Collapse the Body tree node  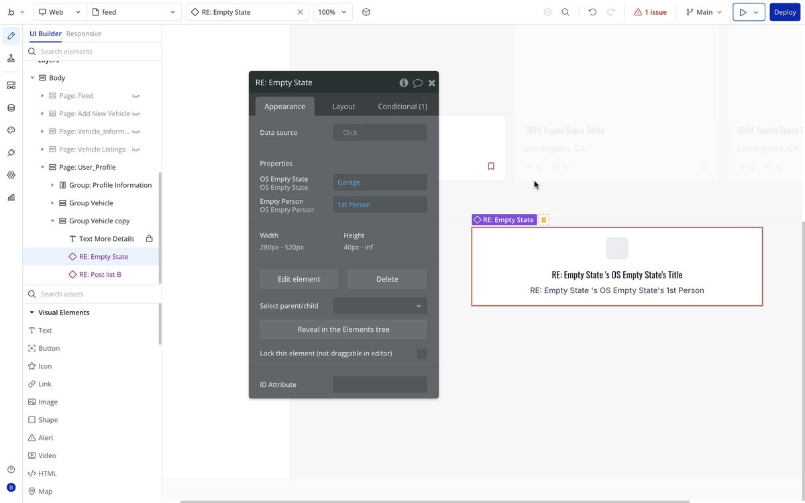point(32,78)
